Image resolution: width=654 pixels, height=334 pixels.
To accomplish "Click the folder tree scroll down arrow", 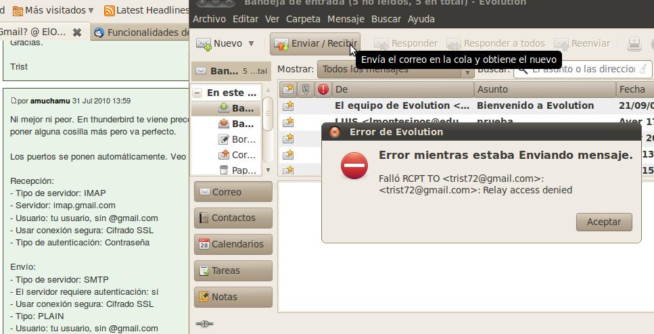I will point(268,170).
